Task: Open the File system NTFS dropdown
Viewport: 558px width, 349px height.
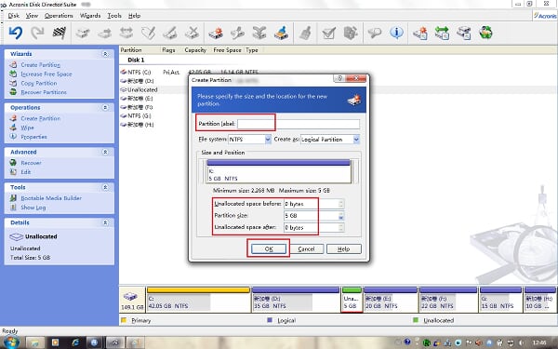Action: pyautogui.click(x=268, y=140)
